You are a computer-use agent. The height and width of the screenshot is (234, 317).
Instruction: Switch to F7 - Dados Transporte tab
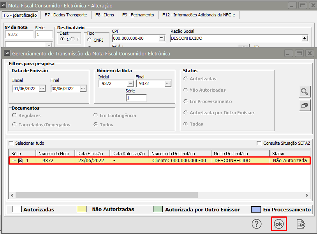(x=66, y=15)
